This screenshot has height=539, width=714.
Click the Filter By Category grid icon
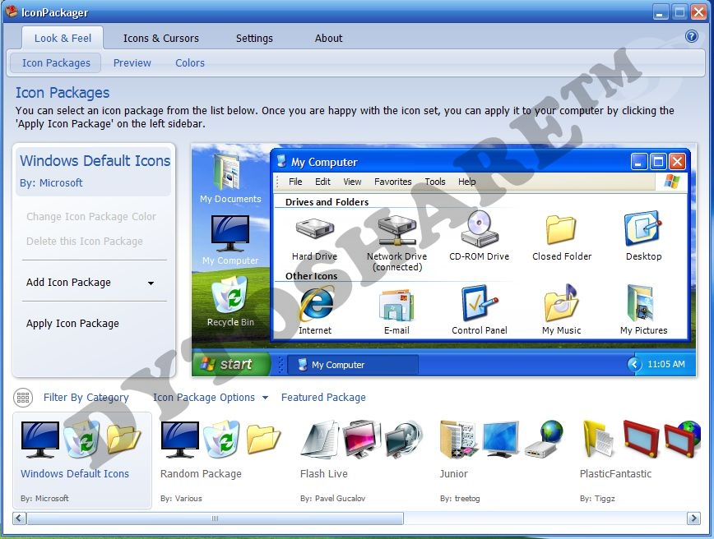pos(23,398)
